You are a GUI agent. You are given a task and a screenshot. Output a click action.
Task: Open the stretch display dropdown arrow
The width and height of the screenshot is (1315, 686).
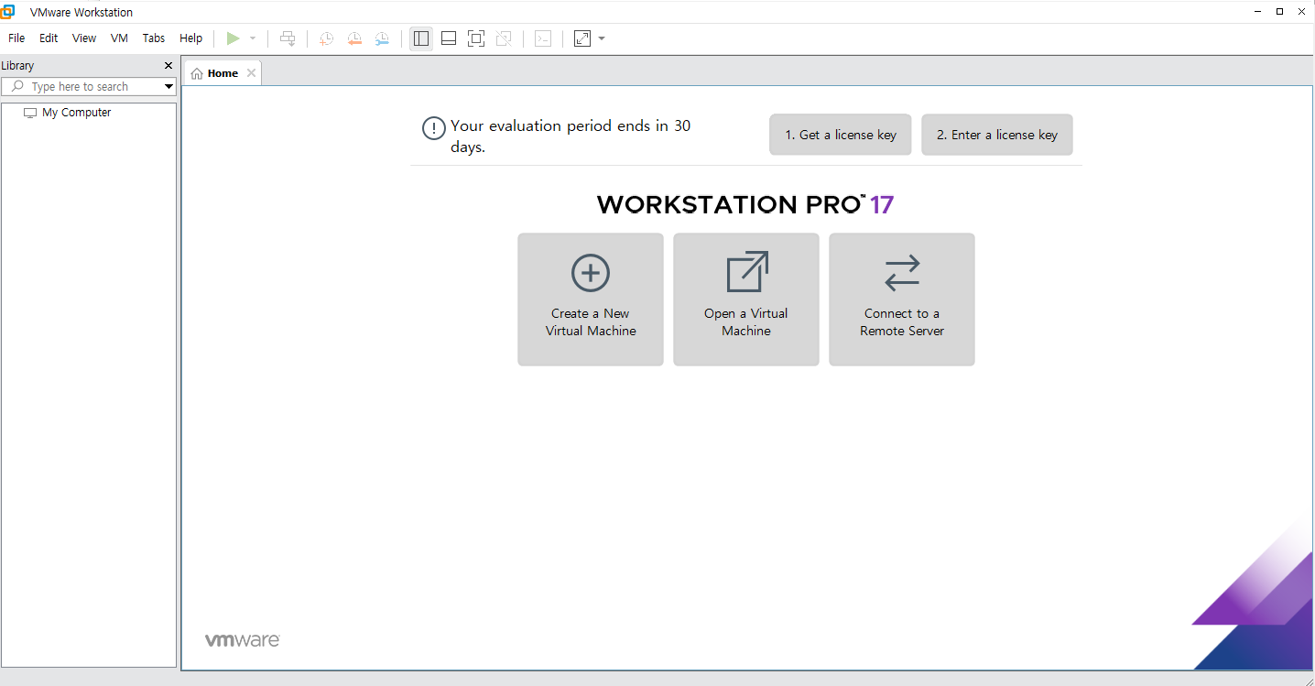click(602, 38)
